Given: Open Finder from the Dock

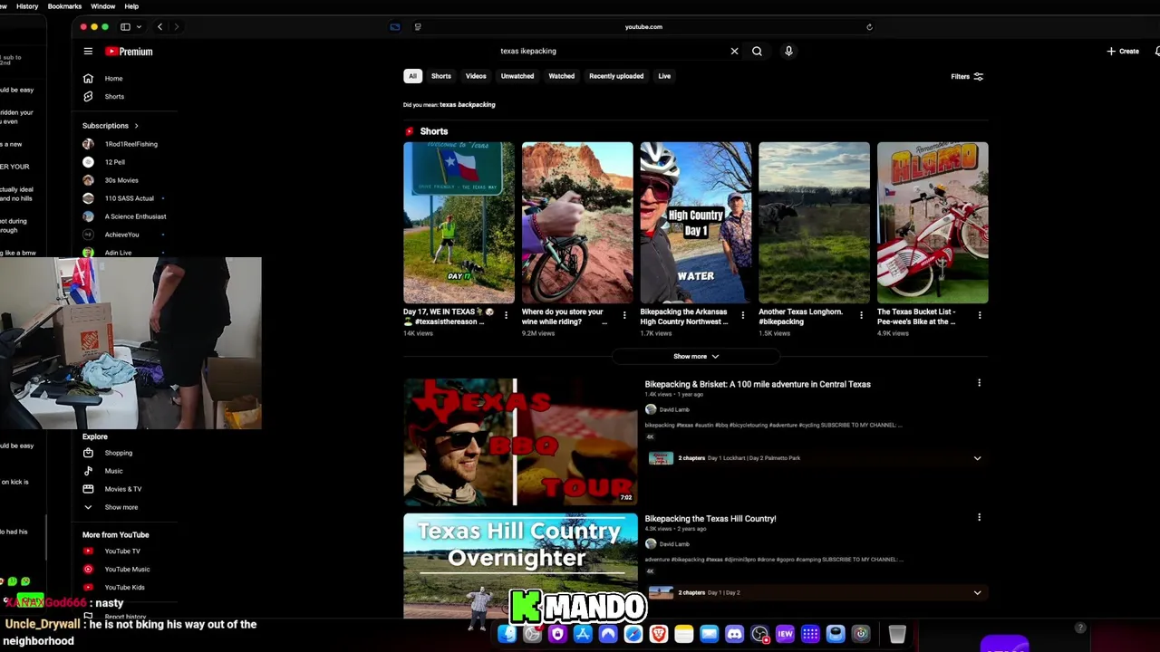Looking at the screenshot, I should (x=507, y=634).
